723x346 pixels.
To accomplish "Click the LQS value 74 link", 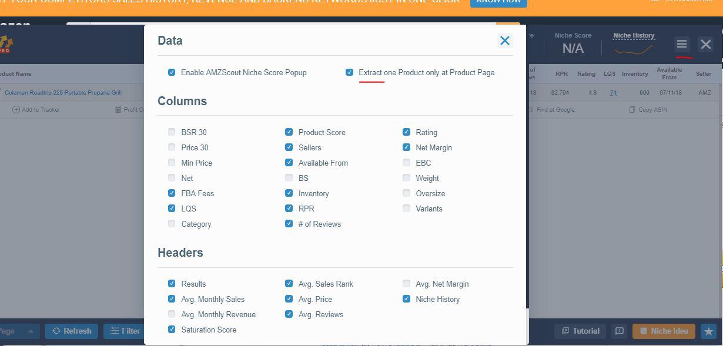I will 613,93.
